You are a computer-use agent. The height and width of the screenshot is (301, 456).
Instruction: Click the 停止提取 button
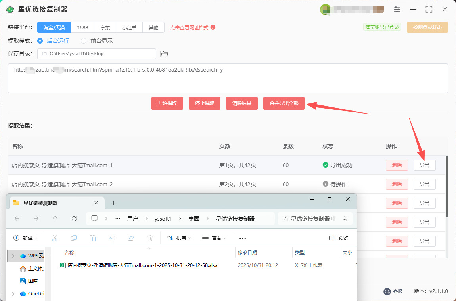click(205, 103)
